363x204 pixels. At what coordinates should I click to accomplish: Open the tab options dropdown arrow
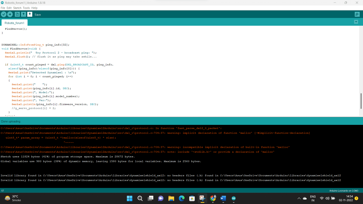356,22
